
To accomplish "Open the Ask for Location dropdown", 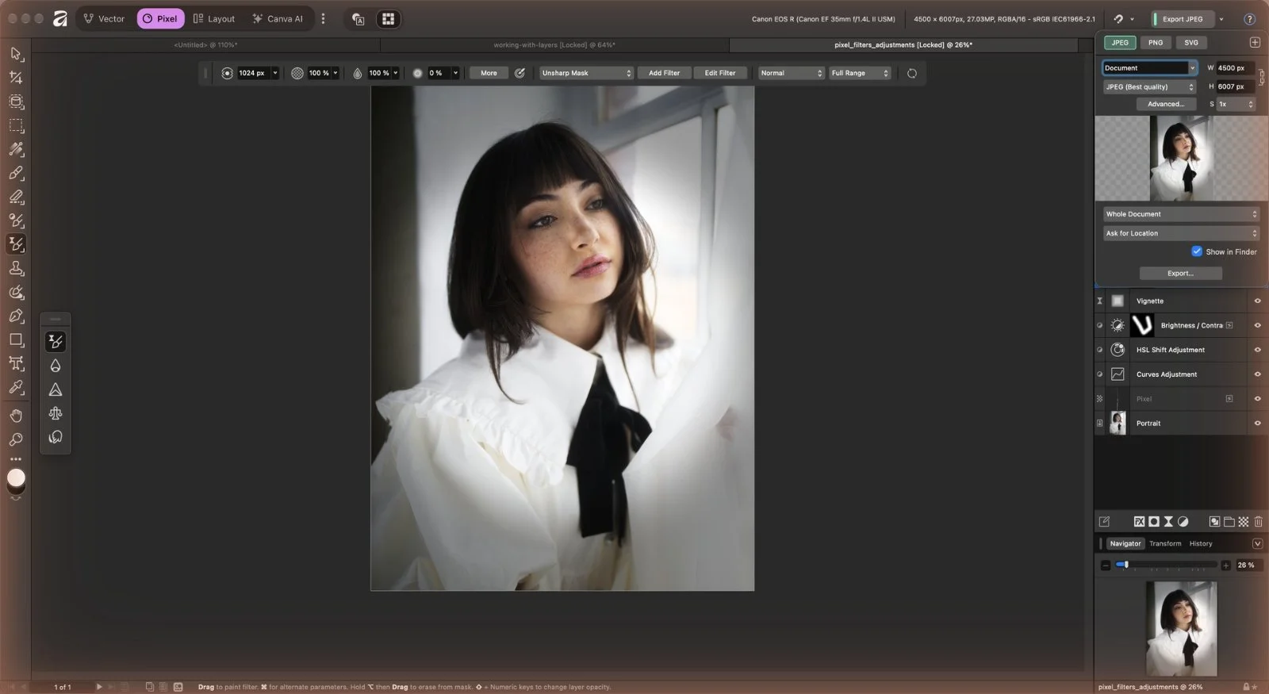I will (x=1181, y=233).
